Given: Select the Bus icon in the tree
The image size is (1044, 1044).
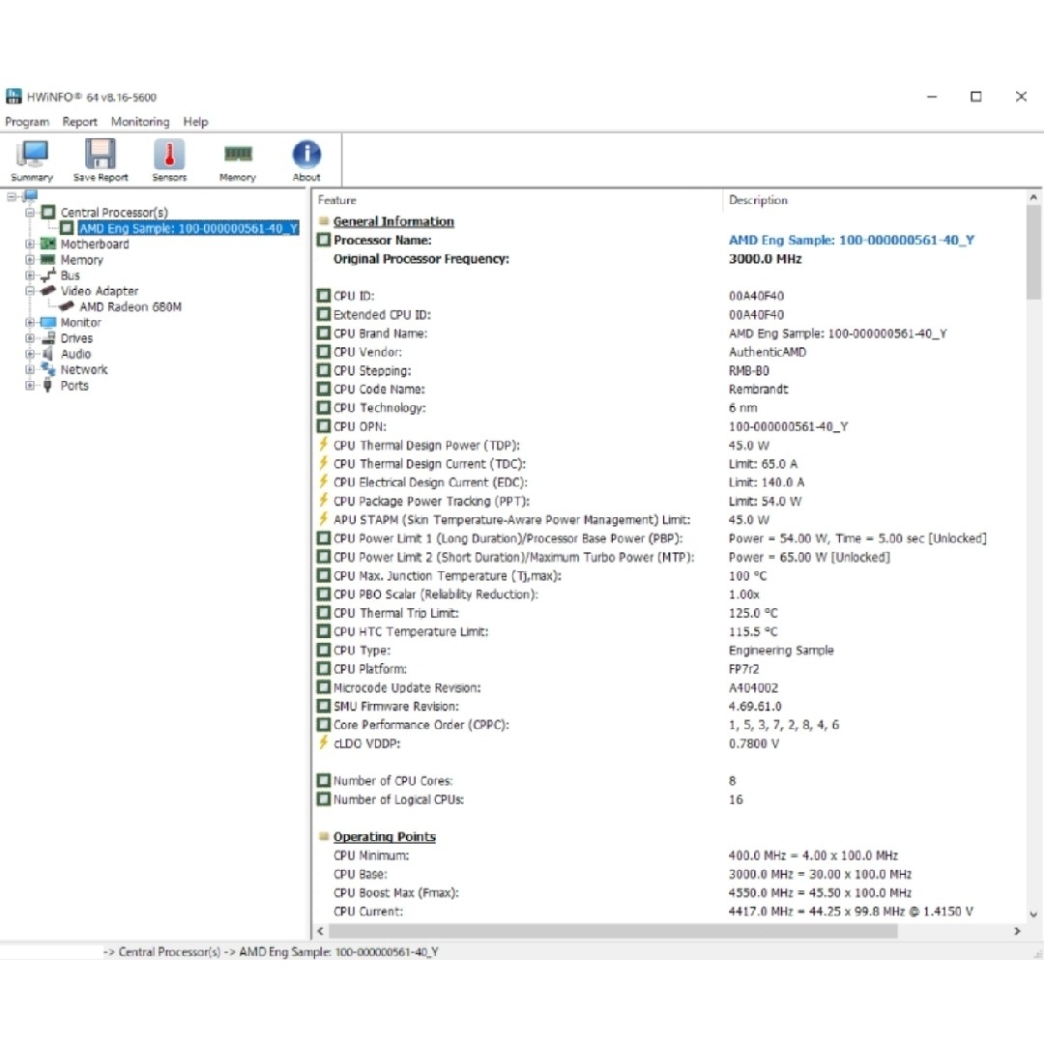Looking at the screenshot, I should point(48,275).
